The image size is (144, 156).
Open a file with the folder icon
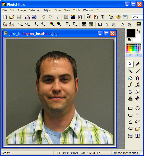tap(12, 17)
